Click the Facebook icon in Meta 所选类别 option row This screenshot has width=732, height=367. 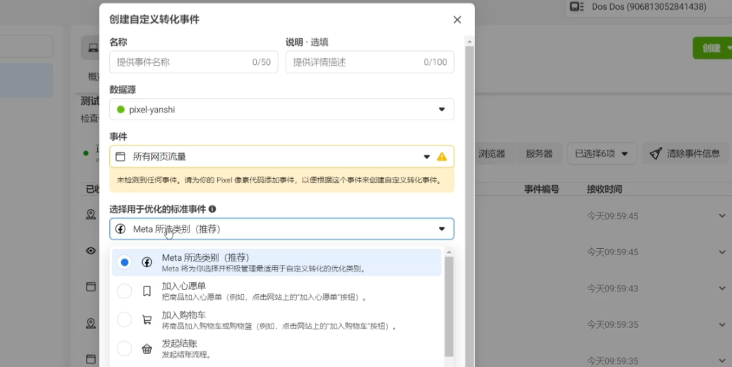(146, 263)
